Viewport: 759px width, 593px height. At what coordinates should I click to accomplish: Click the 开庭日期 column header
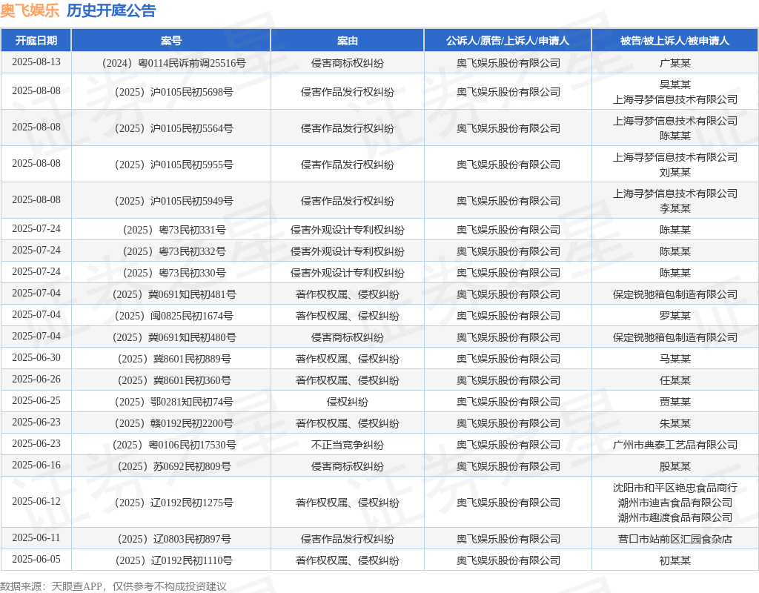[x=36, y=41]
